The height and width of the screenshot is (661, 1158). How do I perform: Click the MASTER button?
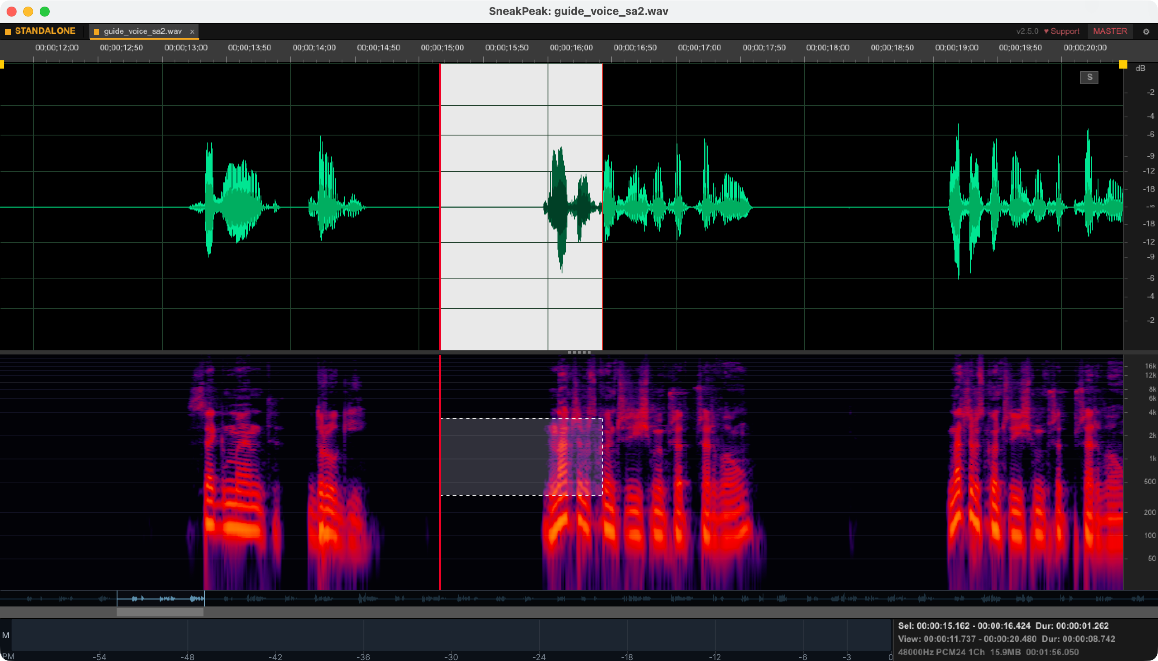[x=1110, y=31]
